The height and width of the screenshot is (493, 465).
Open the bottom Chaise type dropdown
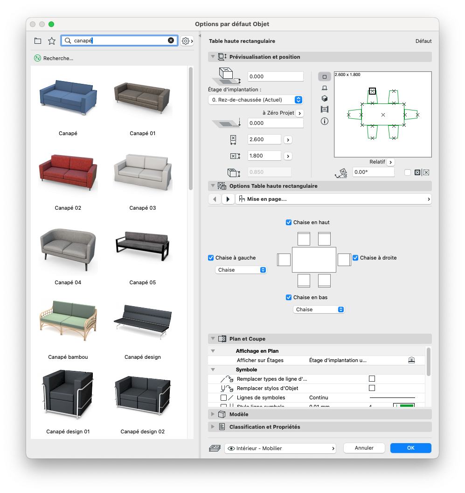point(319,309)
